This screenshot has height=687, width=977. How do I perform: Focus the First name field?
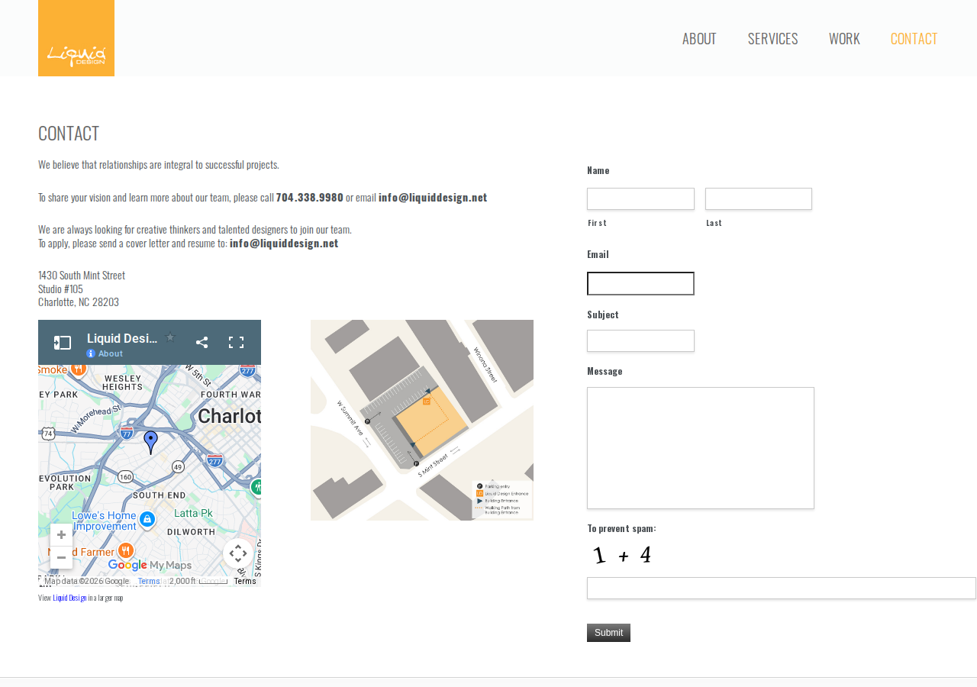[640, 198]
